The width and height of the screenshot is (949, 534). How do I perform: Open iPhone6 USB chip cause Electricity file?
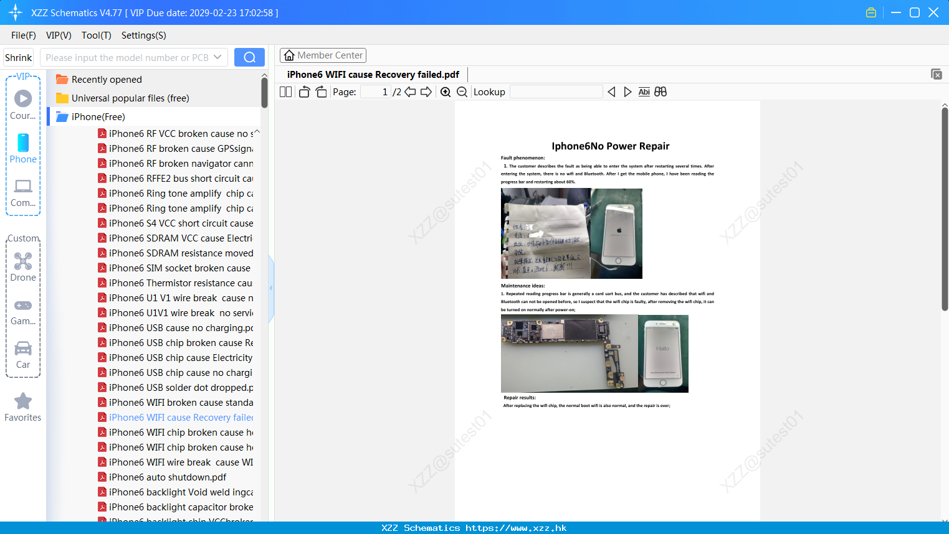coord(176,357)
